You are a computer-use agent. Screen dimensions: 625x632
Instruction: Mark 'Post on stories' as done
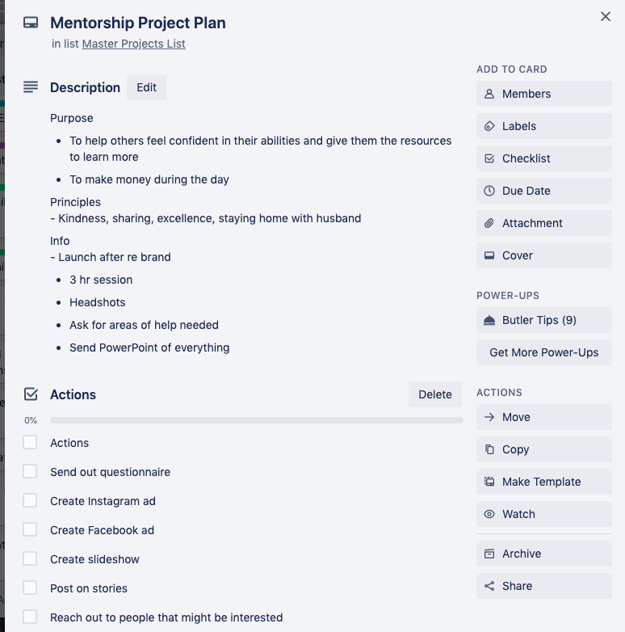click(30, 588)
